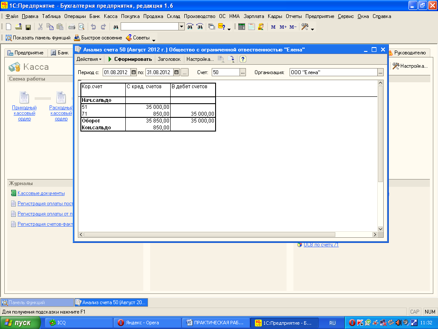438x329 pixels.
Task: Expand the arrow beside the 1C help icon
Action: click(x=229, y=29)
